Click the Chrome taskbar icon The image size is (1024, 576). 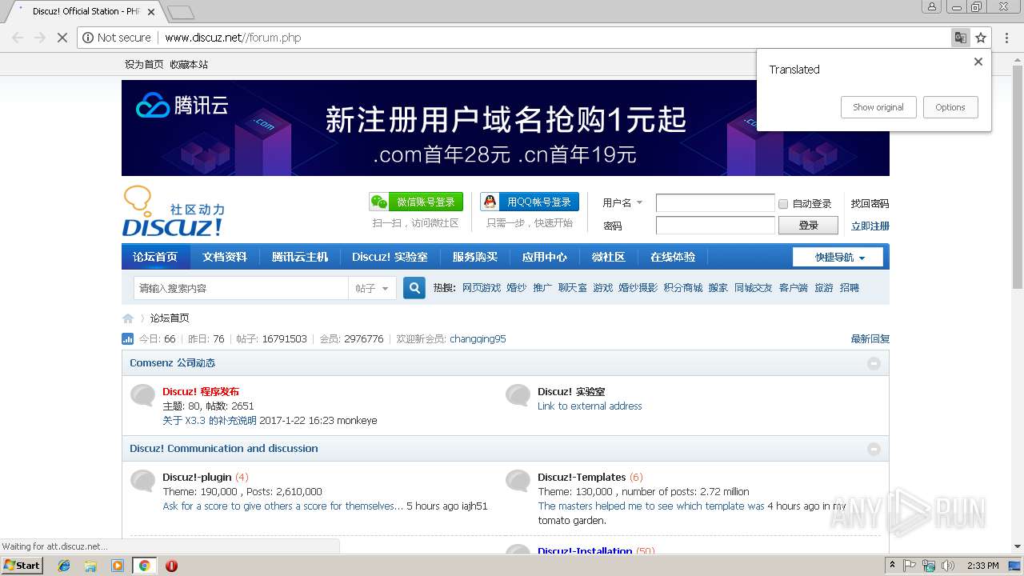[144, 566]
